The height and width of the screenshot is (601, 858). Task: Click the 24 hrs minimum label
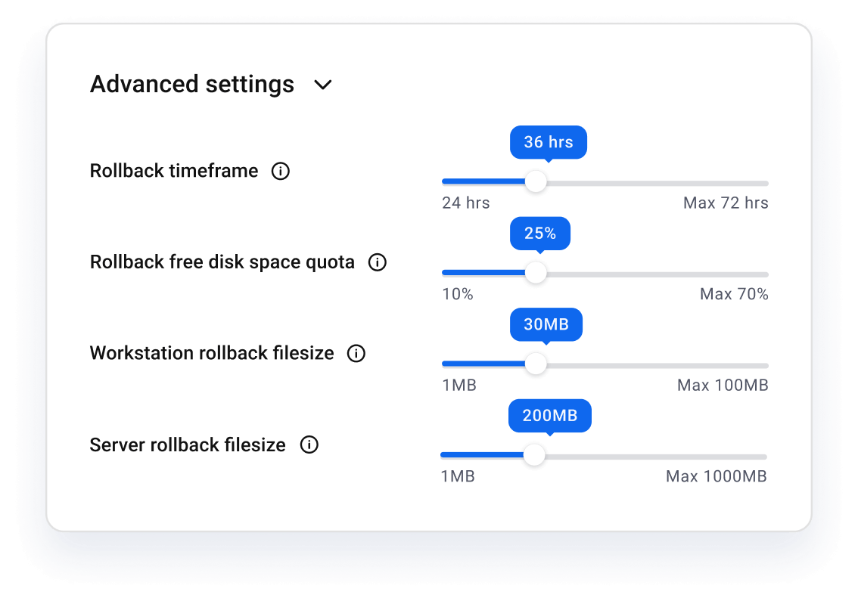[x=466, y=203]
